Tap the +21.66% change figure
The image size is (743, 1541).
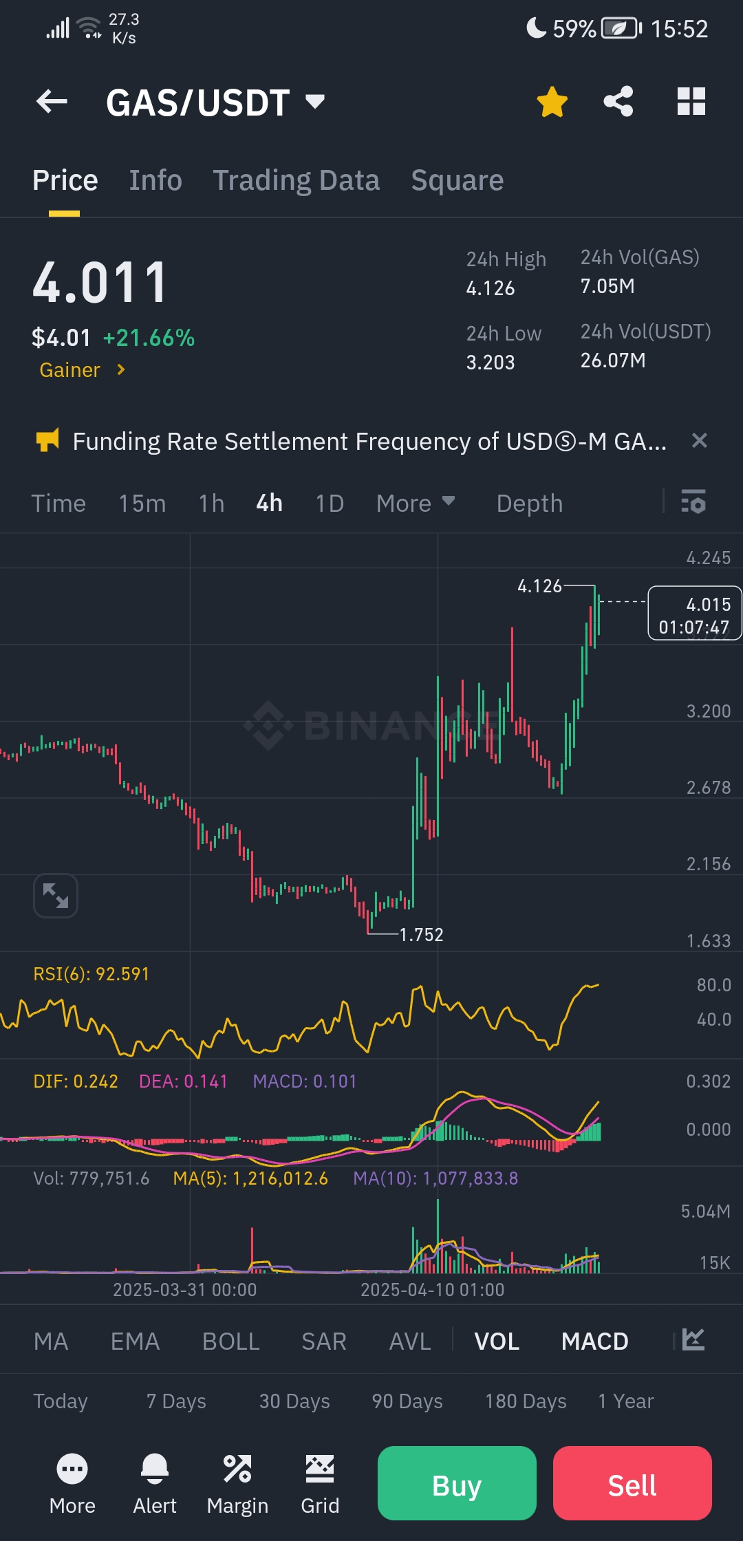point(149,338)
